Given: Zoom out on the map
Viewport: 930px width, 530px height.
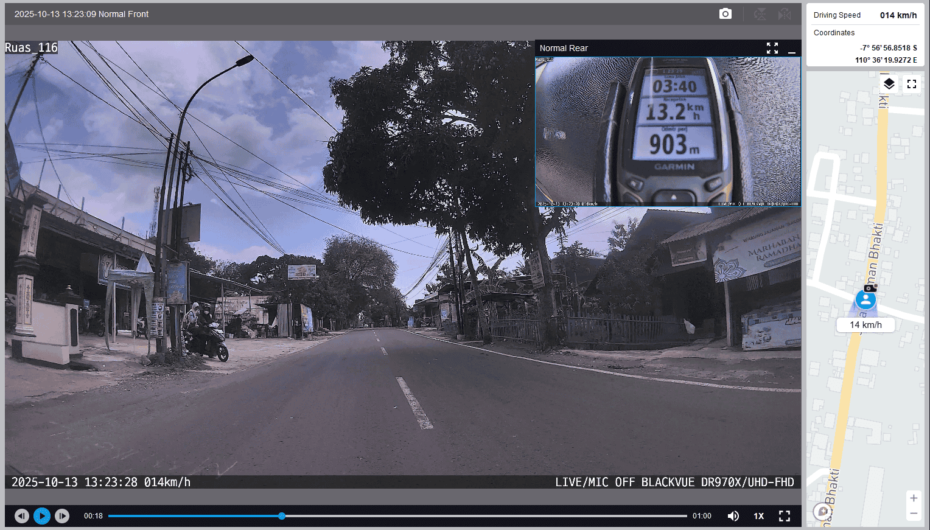Looking at the screenshot, I should click(x=913, y=514).
